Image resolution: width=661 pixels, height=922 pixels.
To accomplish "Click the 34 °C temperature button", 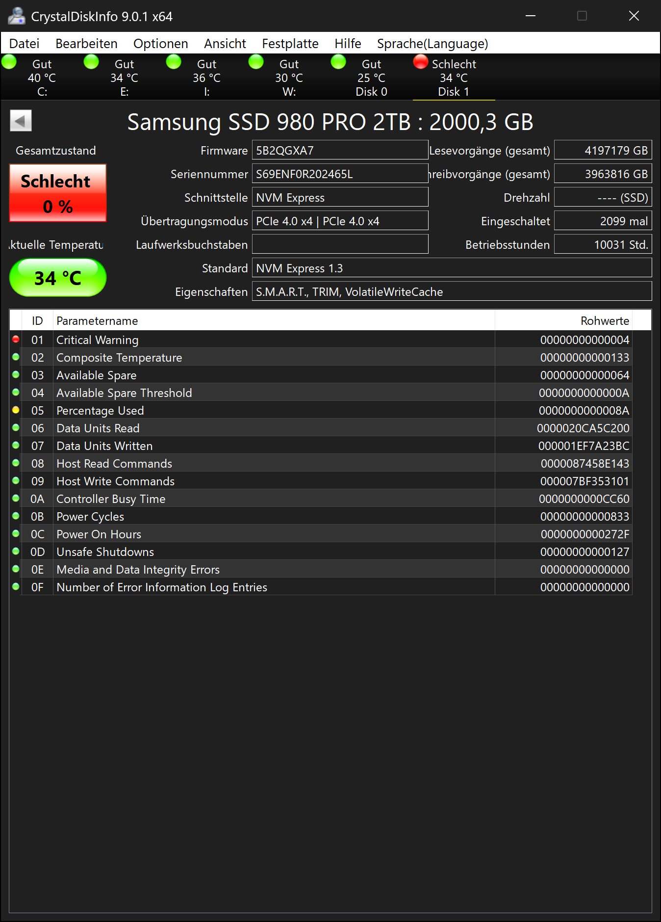I will (58, 278).
